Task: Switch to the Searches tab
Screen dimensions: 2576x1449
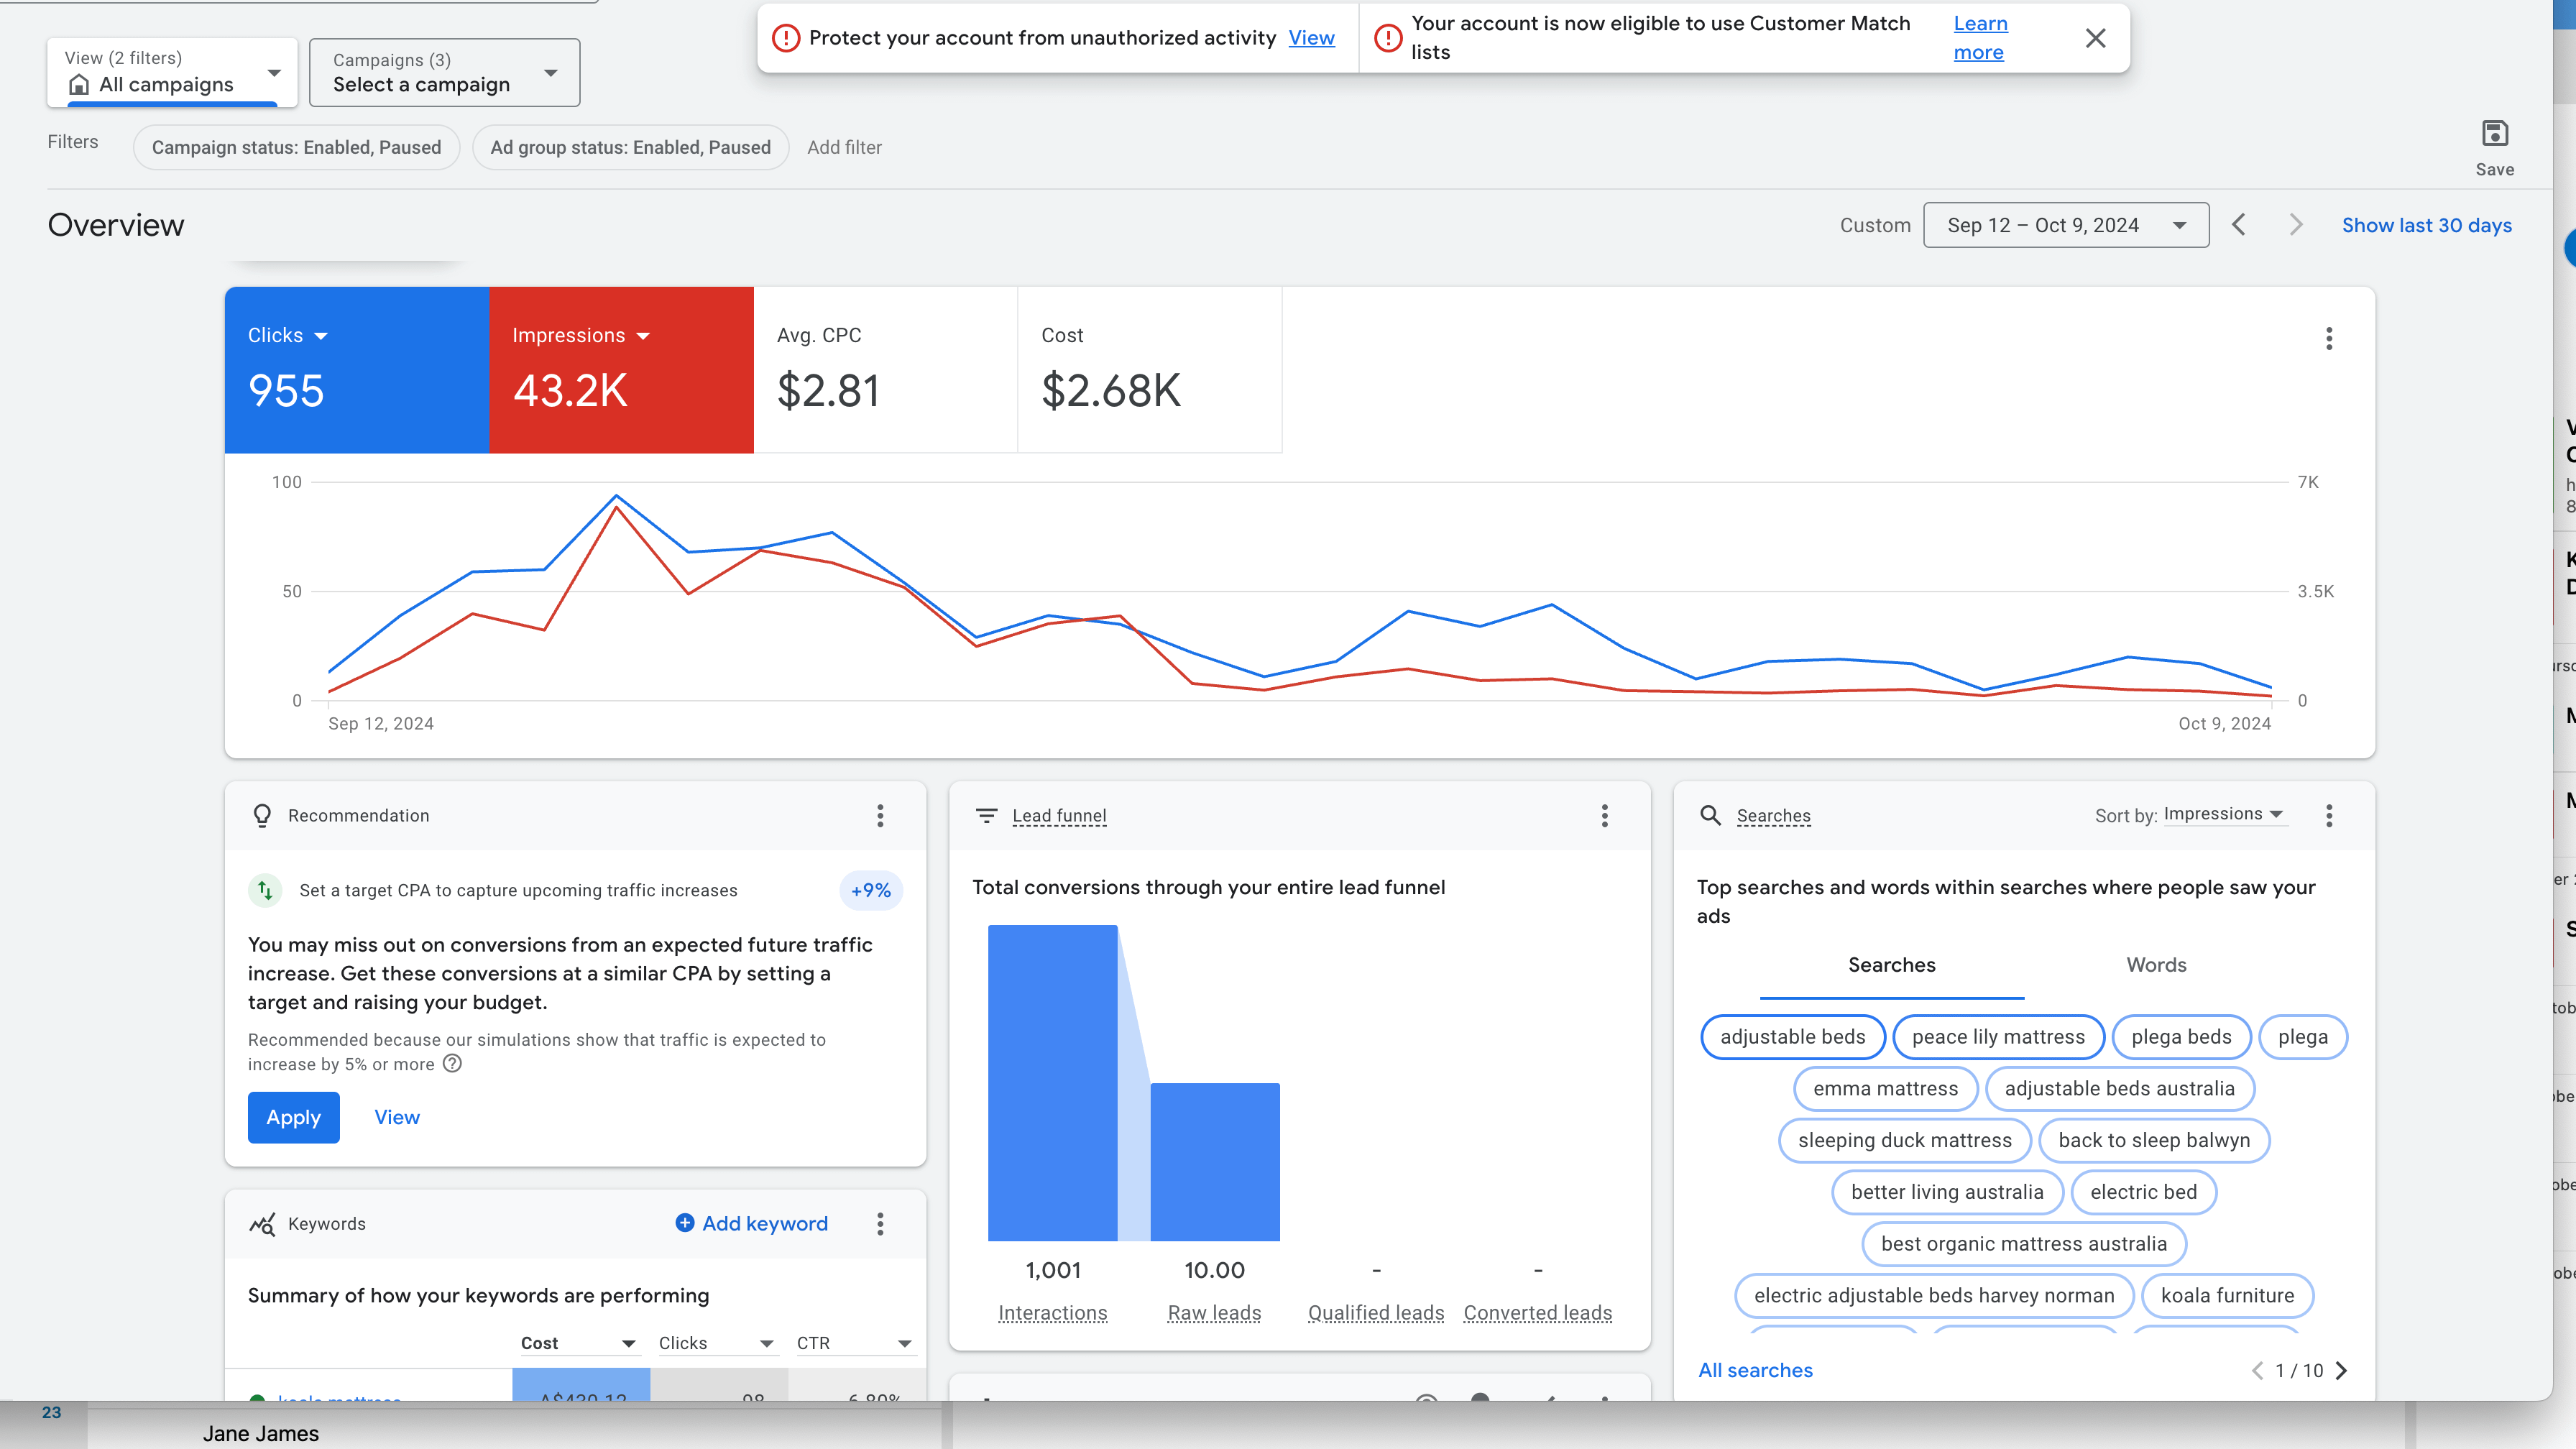Action: 1891,965
